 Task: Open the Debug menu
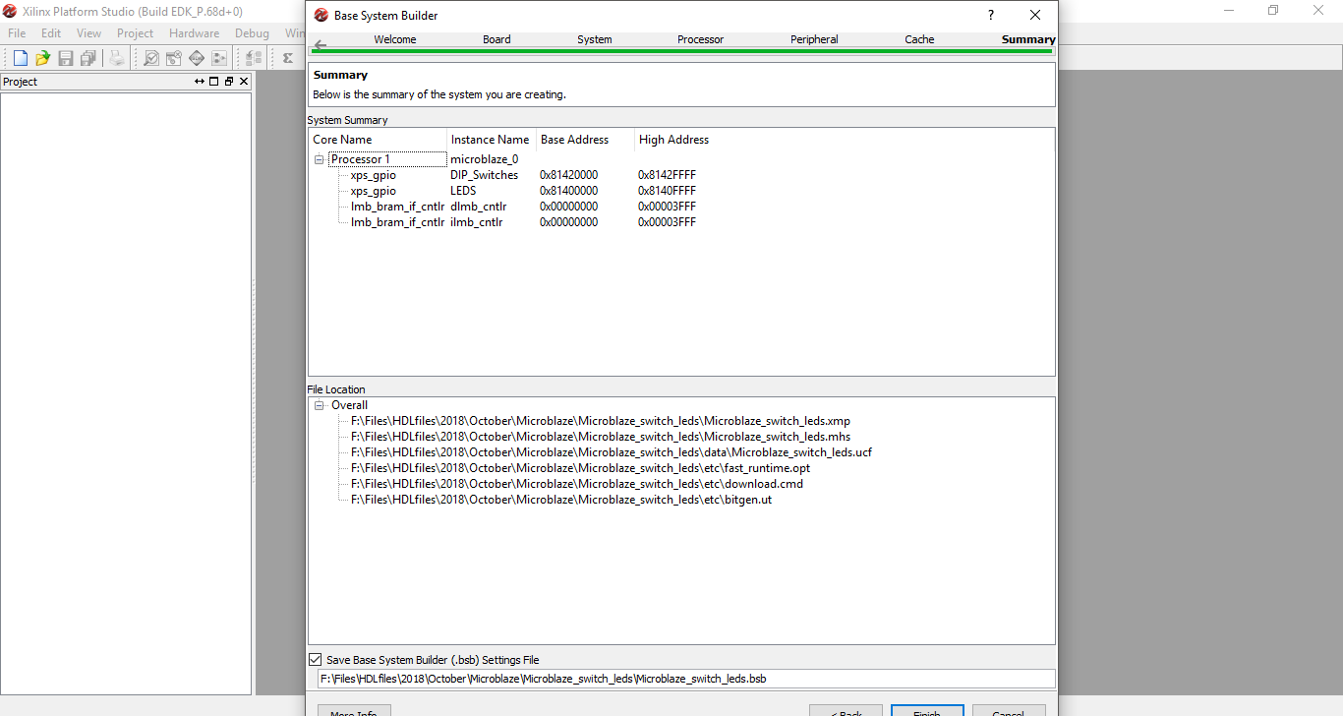click(252, 33)
